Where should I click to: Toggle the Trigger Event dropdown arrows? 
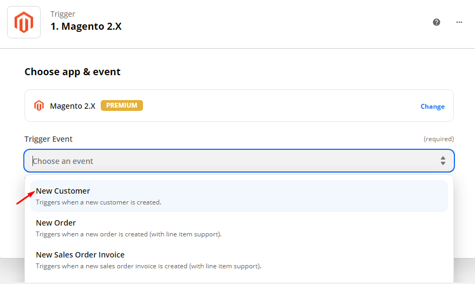(443, 161)
